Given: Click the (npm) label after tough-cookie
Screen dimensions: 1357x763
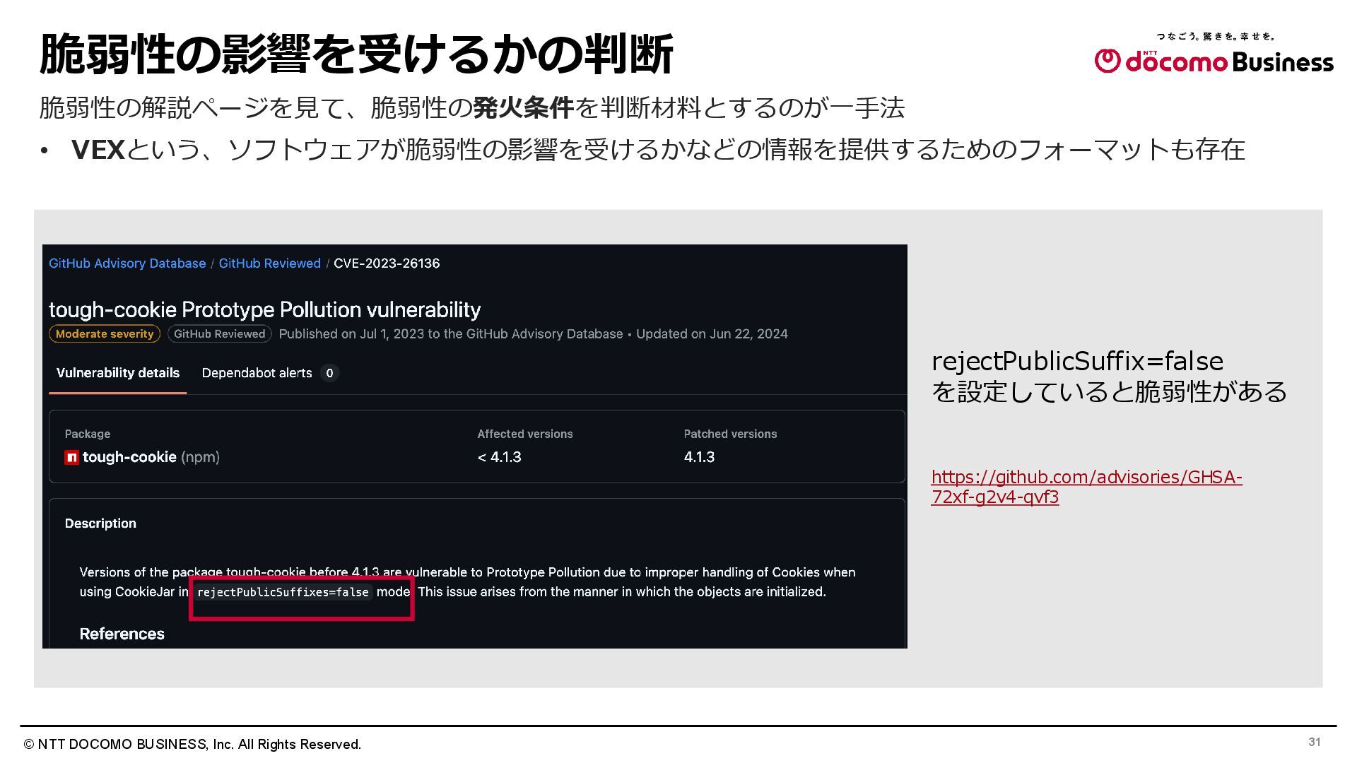Looking at the screenshot, I should click(x=200, y=457).
